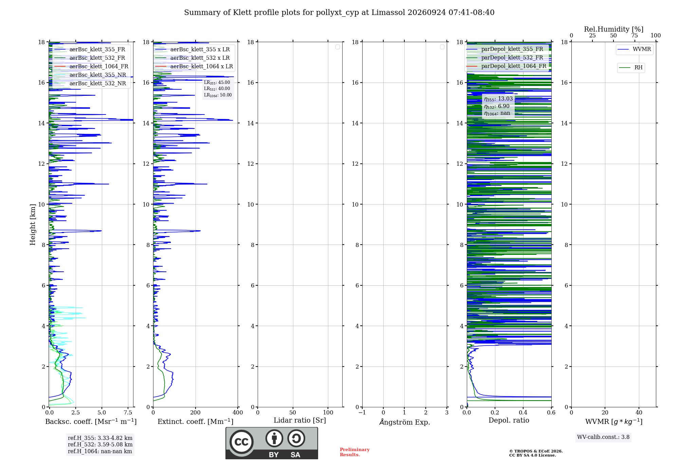Image resolution: width=679 pixels, height=462 pixels.
Task: Click the CC BY SA 4.0 License text
Action: coord(533,455)
